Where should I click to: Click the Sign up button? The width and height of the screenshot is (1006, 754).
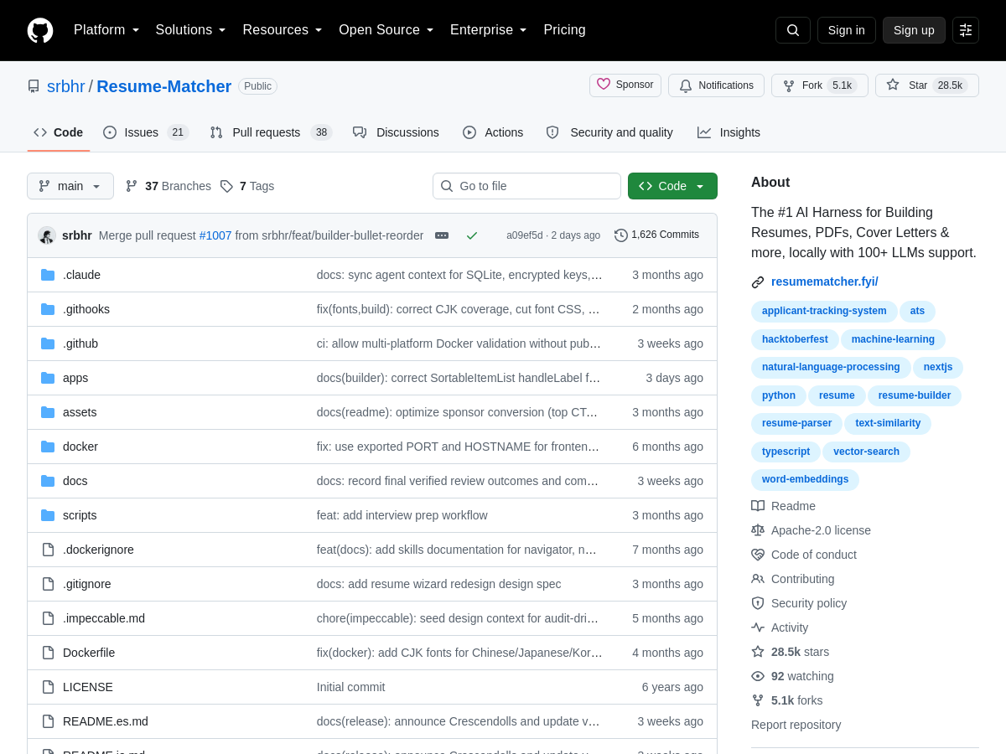click(914, 30)
